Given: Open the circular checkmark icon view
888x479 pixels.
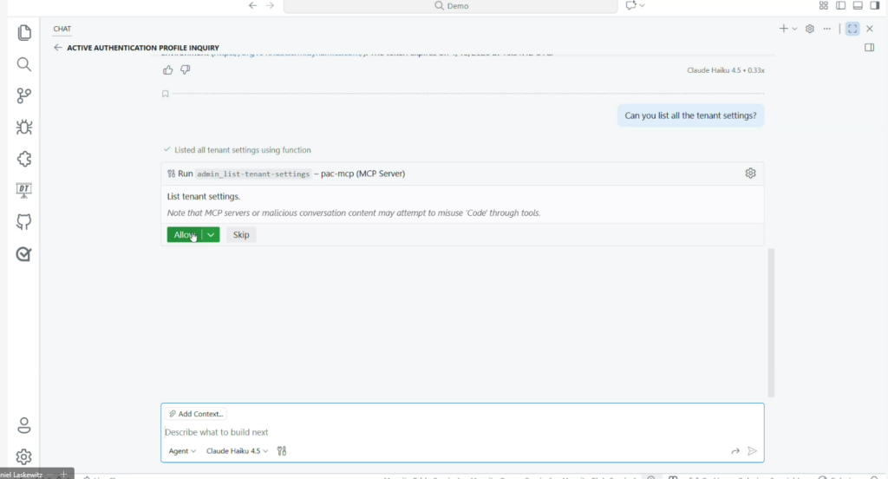Looking at the screenshot, I should coord(23,254).
